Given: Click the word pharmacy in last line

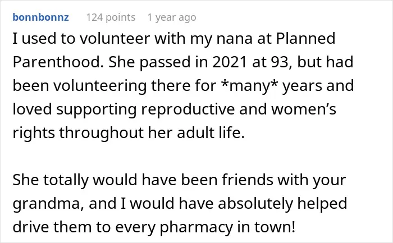Looking at the screenshot, I should coord(196,227).
